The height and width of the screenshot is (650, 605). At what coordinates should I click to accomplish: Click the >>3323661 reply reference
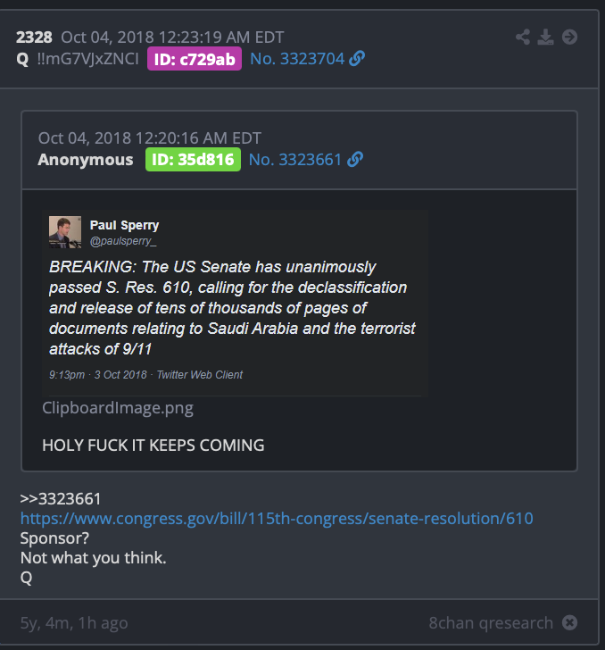[x=61, y=499]
